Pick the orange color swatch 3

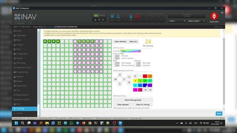[x=150, y=76]
